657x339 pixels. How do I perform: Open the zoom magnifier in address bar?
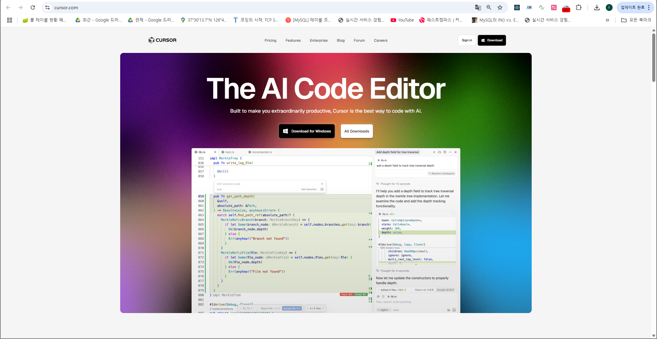[489, 8]
